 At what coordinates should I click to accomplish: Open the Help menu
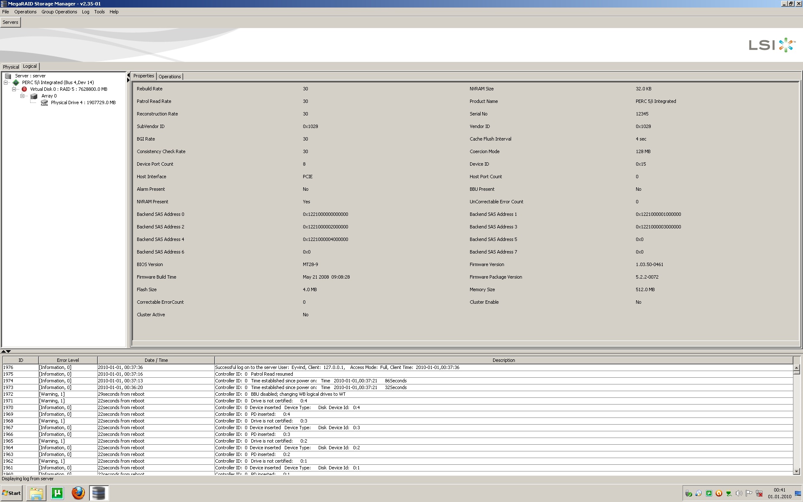point(114,12)
